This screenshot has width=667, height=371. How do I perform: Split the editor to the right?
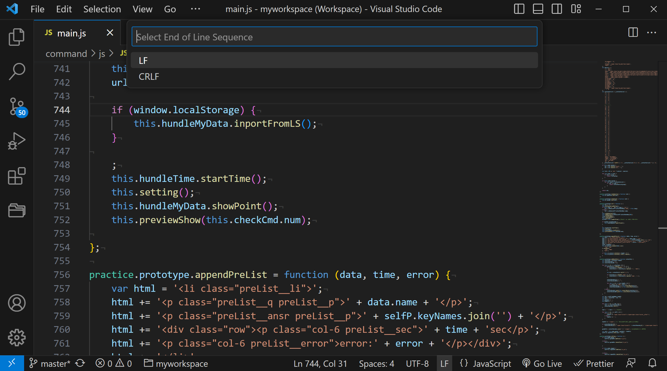(633, 33)
